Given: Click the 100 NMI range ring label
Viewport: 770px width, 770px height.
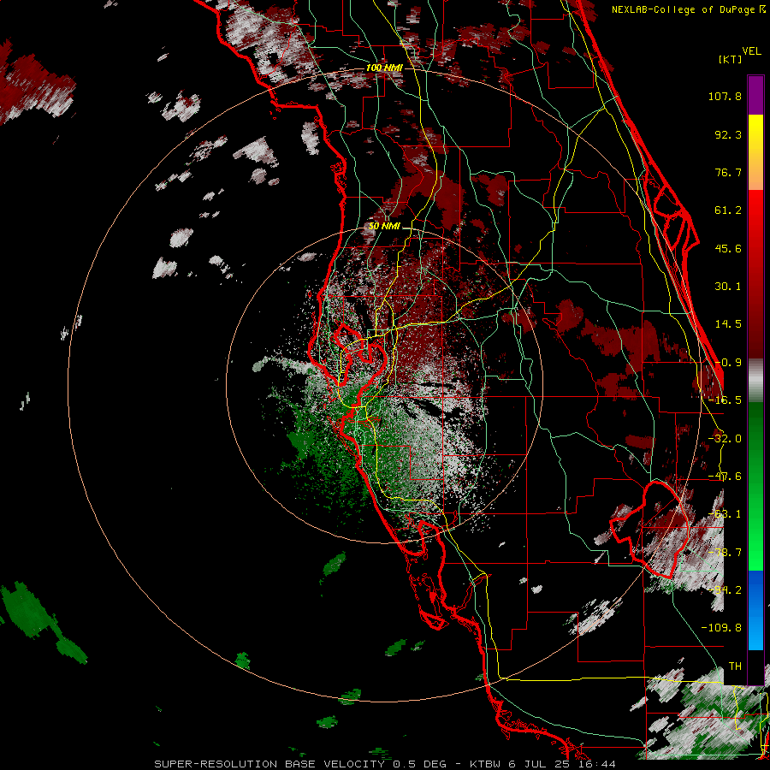Looking at the screenshot, I should [x=384, y=68].
